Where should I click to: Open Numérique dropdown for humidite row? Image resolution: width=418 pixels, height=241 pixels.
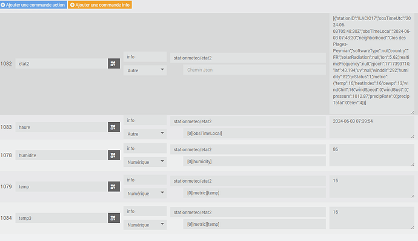coord(145,162)
